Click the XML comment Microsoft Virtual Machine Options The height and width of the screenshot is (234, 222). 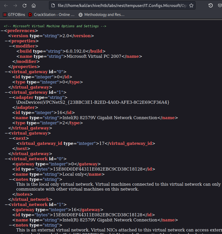55,26
